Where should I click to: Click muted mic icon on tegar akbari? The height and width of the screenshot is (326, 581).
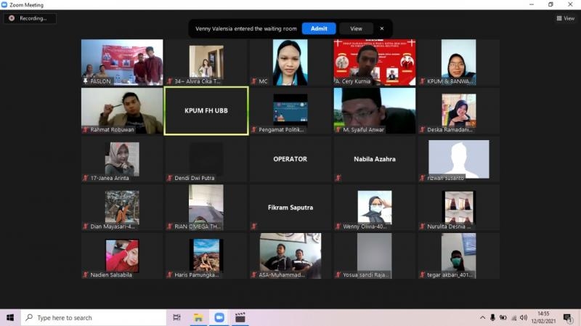422,274
